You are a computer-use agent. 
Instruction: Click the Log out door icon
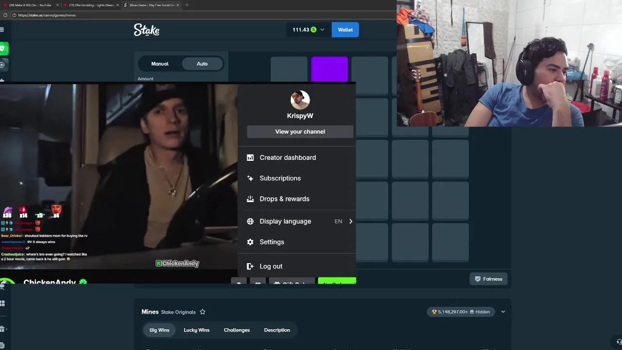(250, 266)
